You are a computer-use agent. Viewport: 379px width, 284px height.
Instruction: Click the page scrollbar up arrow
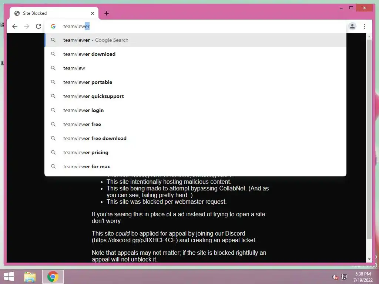(369, 37)
